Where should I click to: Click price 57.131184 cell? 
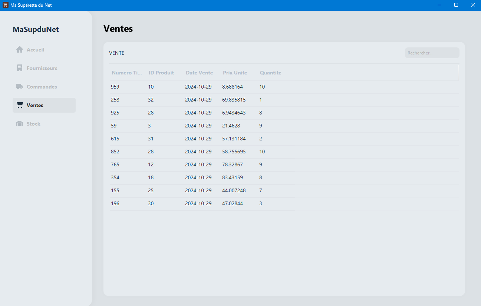pos(239,139)
